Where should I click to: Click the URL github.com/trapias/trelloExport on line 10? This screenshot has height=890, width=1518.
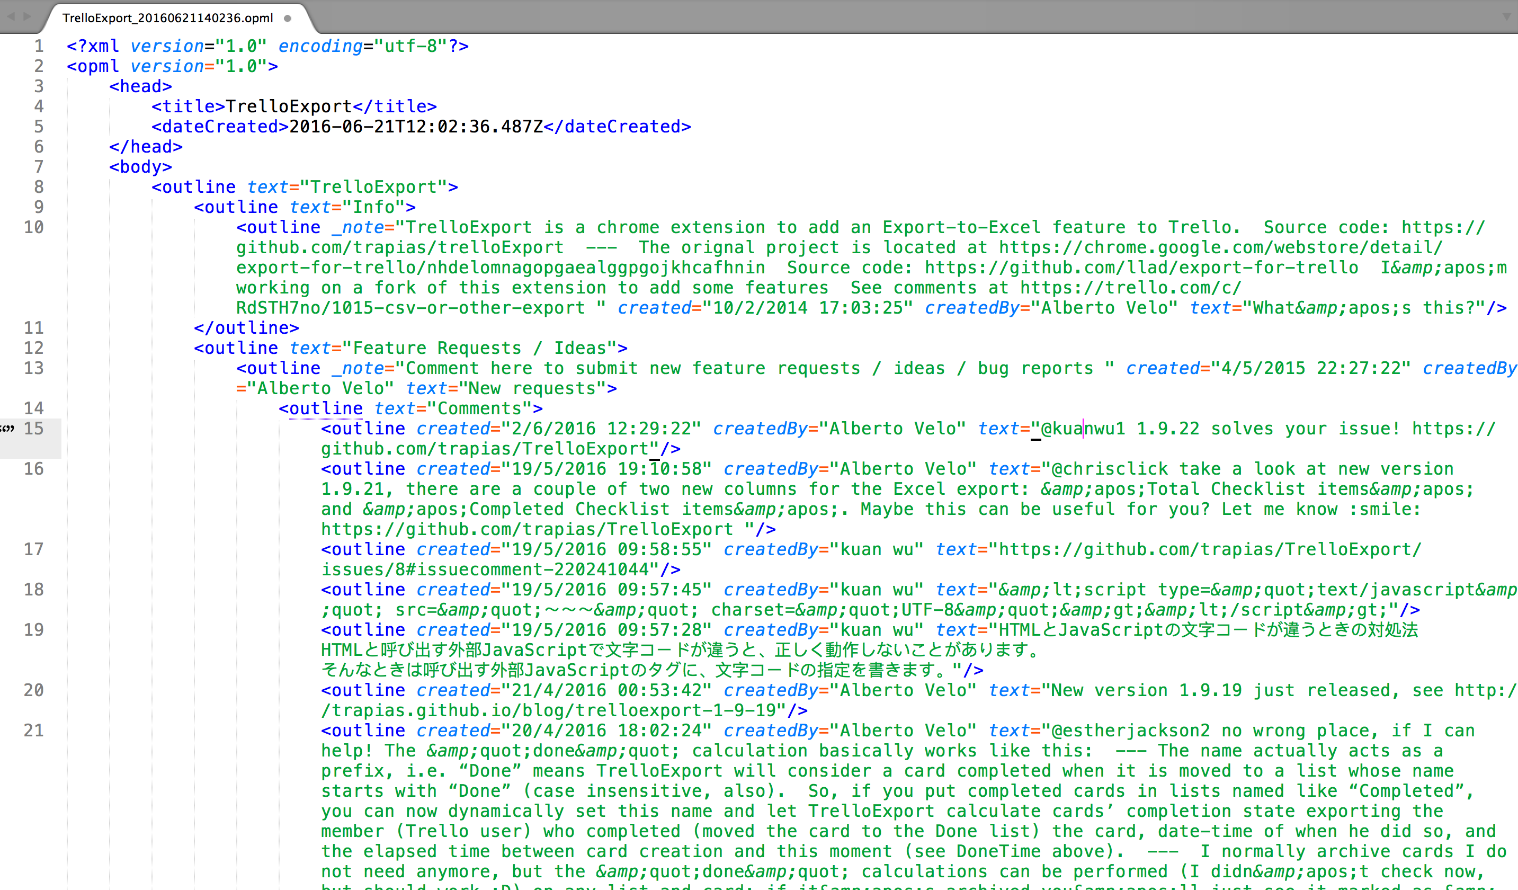400,247
